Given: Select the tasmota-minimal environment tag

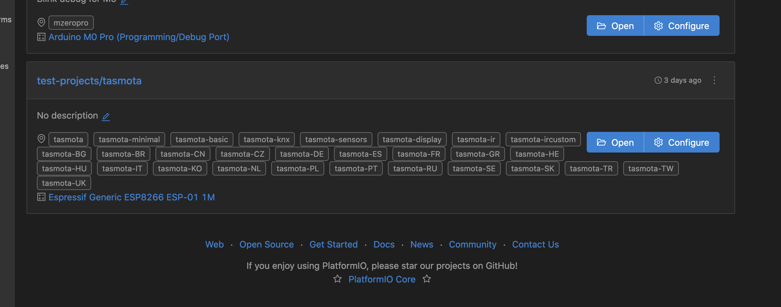Looking at the screenshot, I should pos(129,139).
